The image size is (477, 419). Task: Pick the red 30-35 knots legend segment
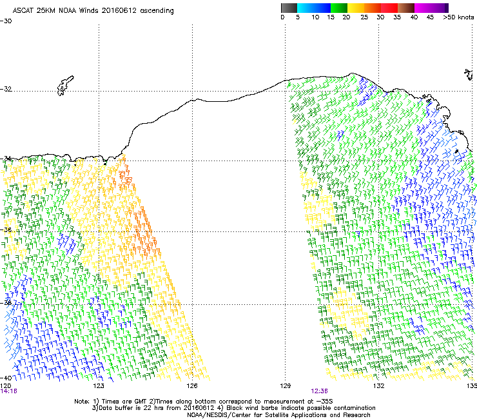click(389, 8)
